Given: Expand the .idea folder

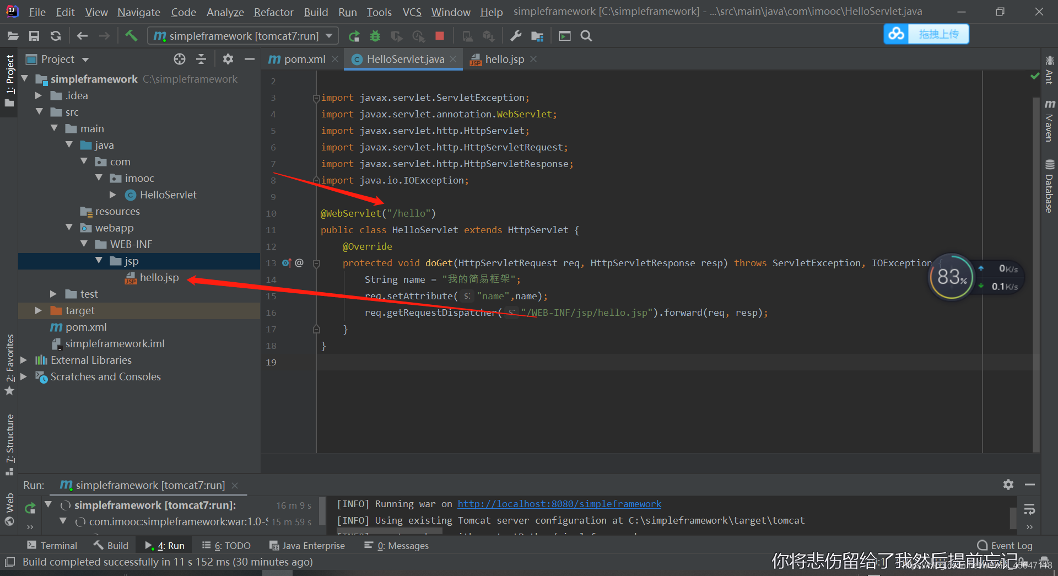Looking at the screenshot, I should [39, 95].
